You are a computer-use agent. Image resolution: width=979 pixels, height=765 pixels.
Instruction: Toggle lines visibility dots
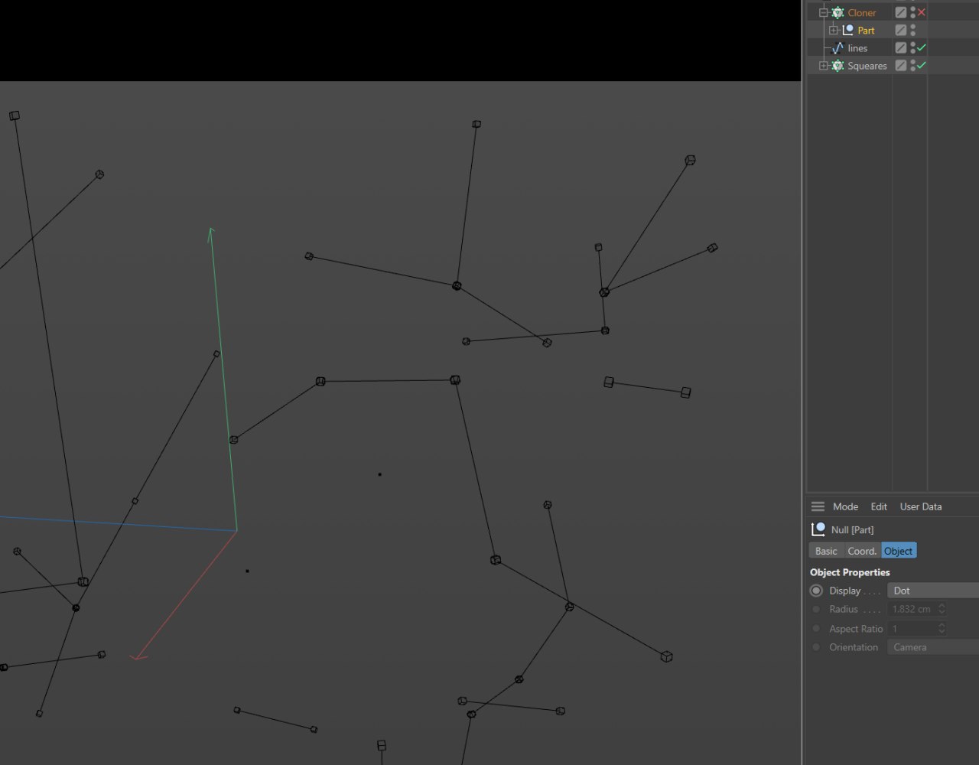tap(912, 47)
